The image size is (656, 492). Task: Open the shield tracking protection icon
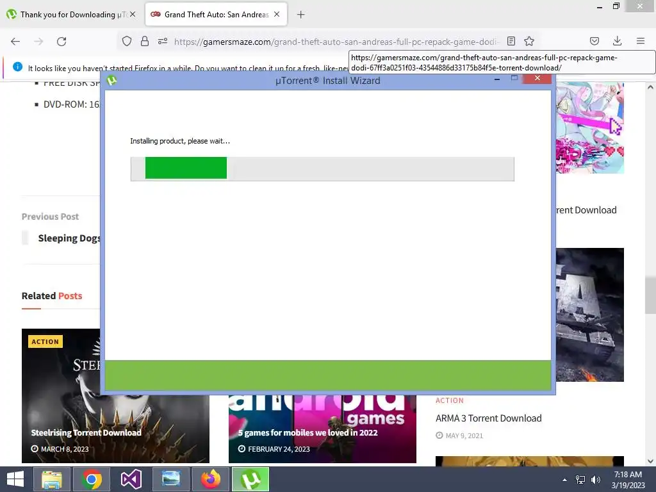tap(127, 41)
